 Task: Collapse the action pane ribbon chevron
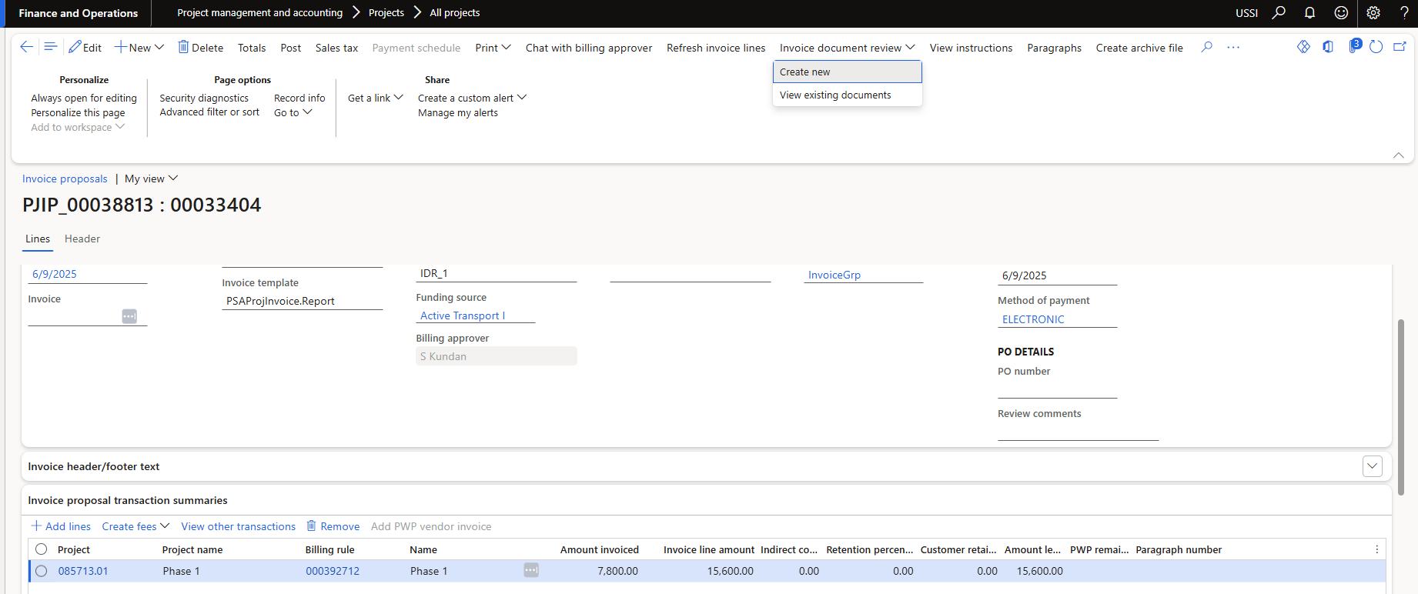coord(1398,155)
